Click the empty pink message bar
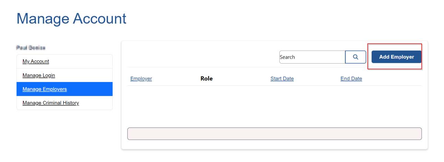Screen dimensions: 444x162 point(274,134)
